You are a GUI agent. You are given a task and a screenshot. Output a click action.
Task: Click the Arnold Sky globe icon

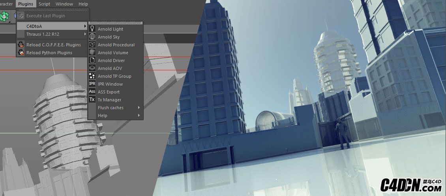pyautogui.click(x=92, y=37)
